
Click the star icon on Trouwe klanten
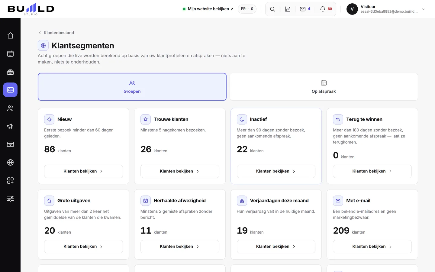coord(146,119)
